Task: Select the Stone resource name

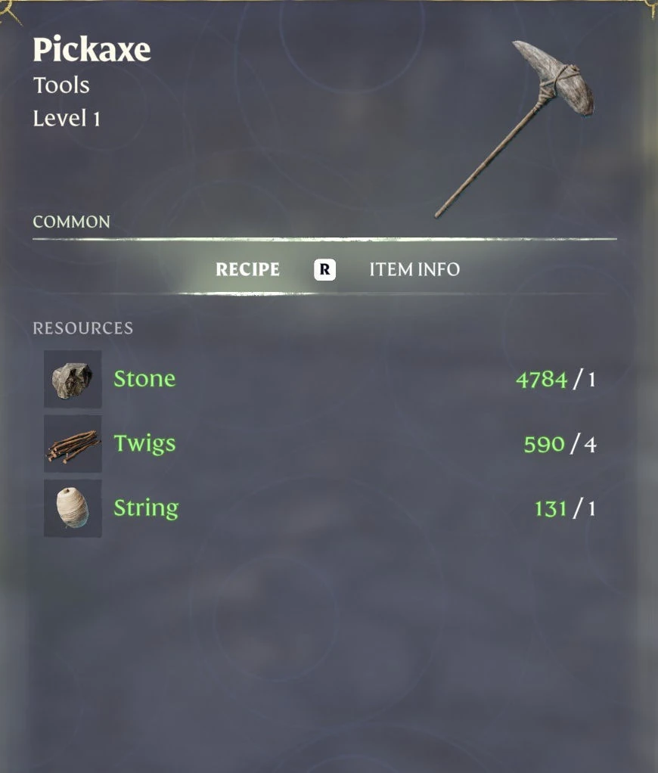Action: [x=144, y=379]
